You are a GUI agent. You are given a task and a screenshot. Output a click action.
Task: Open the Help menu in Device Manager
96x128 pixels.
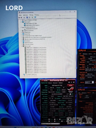(x=37, y=15)
